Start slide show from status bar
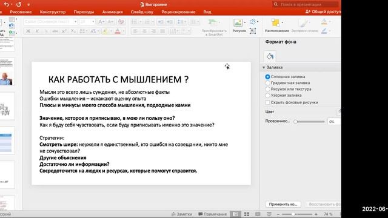The height and width of the screenshot is (218, 388). pos(269,214)
